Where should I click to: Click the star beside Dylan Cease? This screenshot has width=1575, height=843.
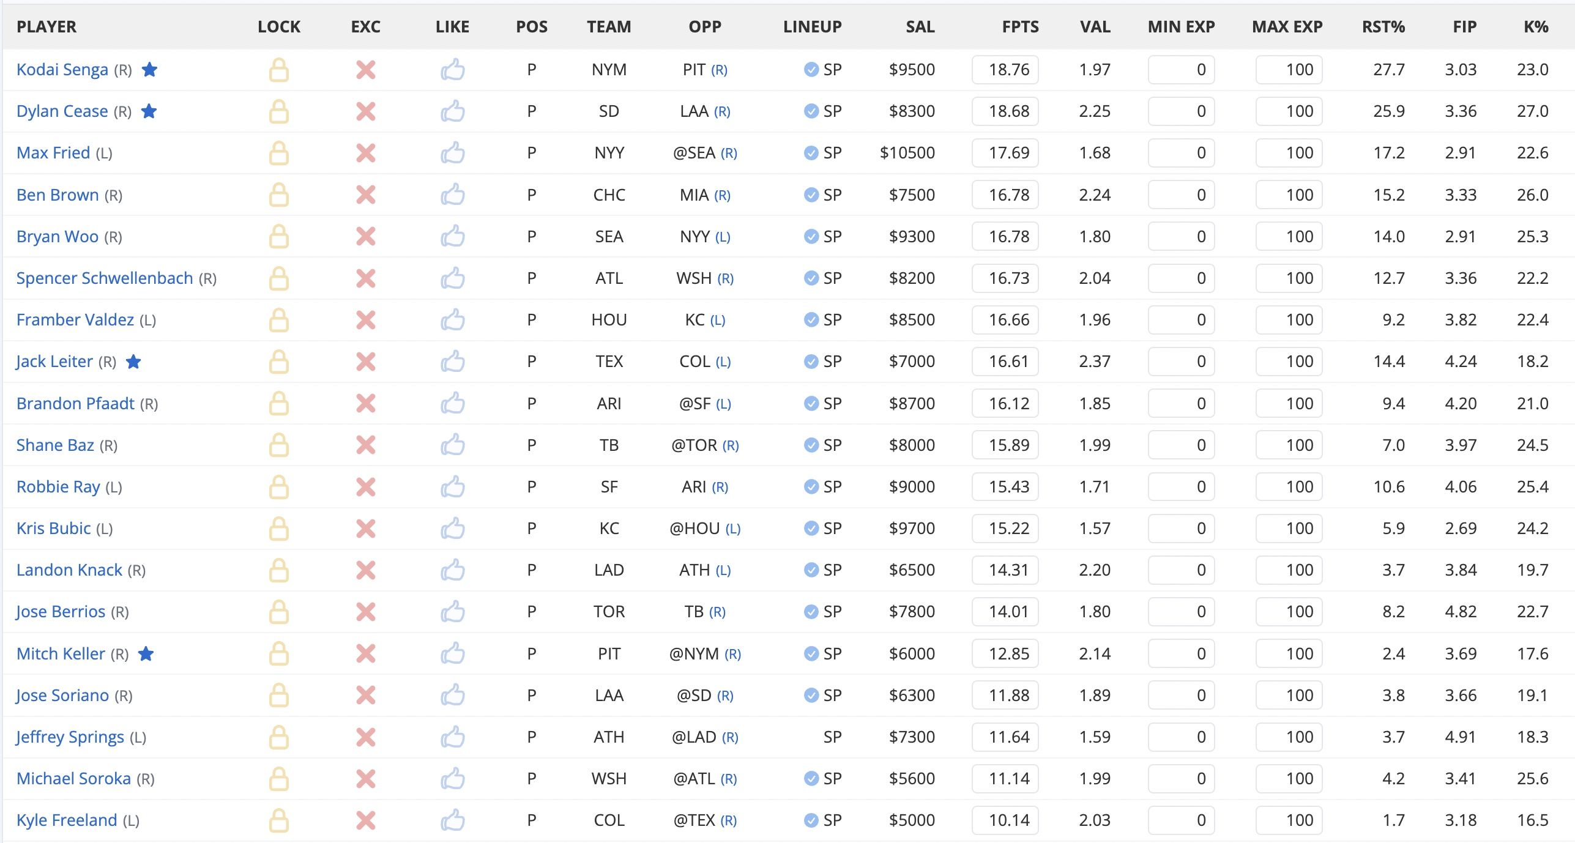click(x=149, y=111)
